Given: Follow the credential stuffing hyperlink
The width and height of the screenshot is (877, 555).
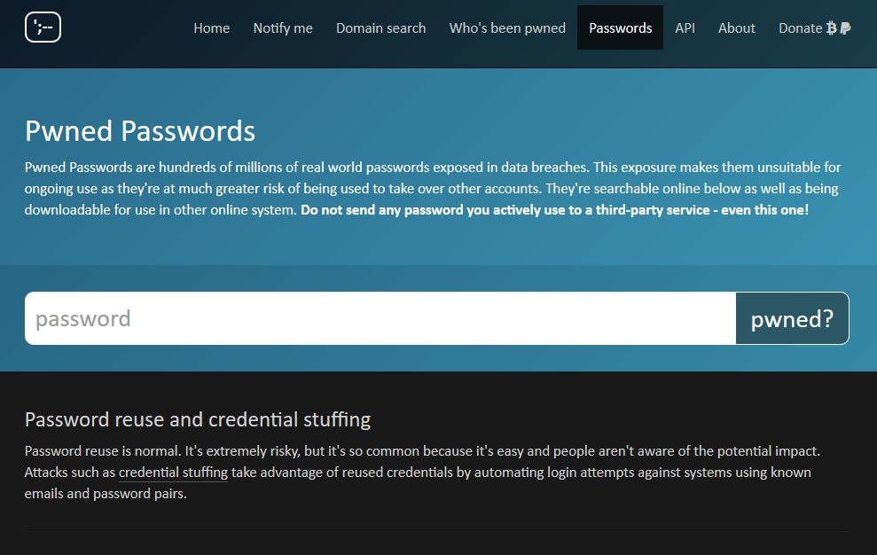Looking at the screenshot, I should [173, 473].
